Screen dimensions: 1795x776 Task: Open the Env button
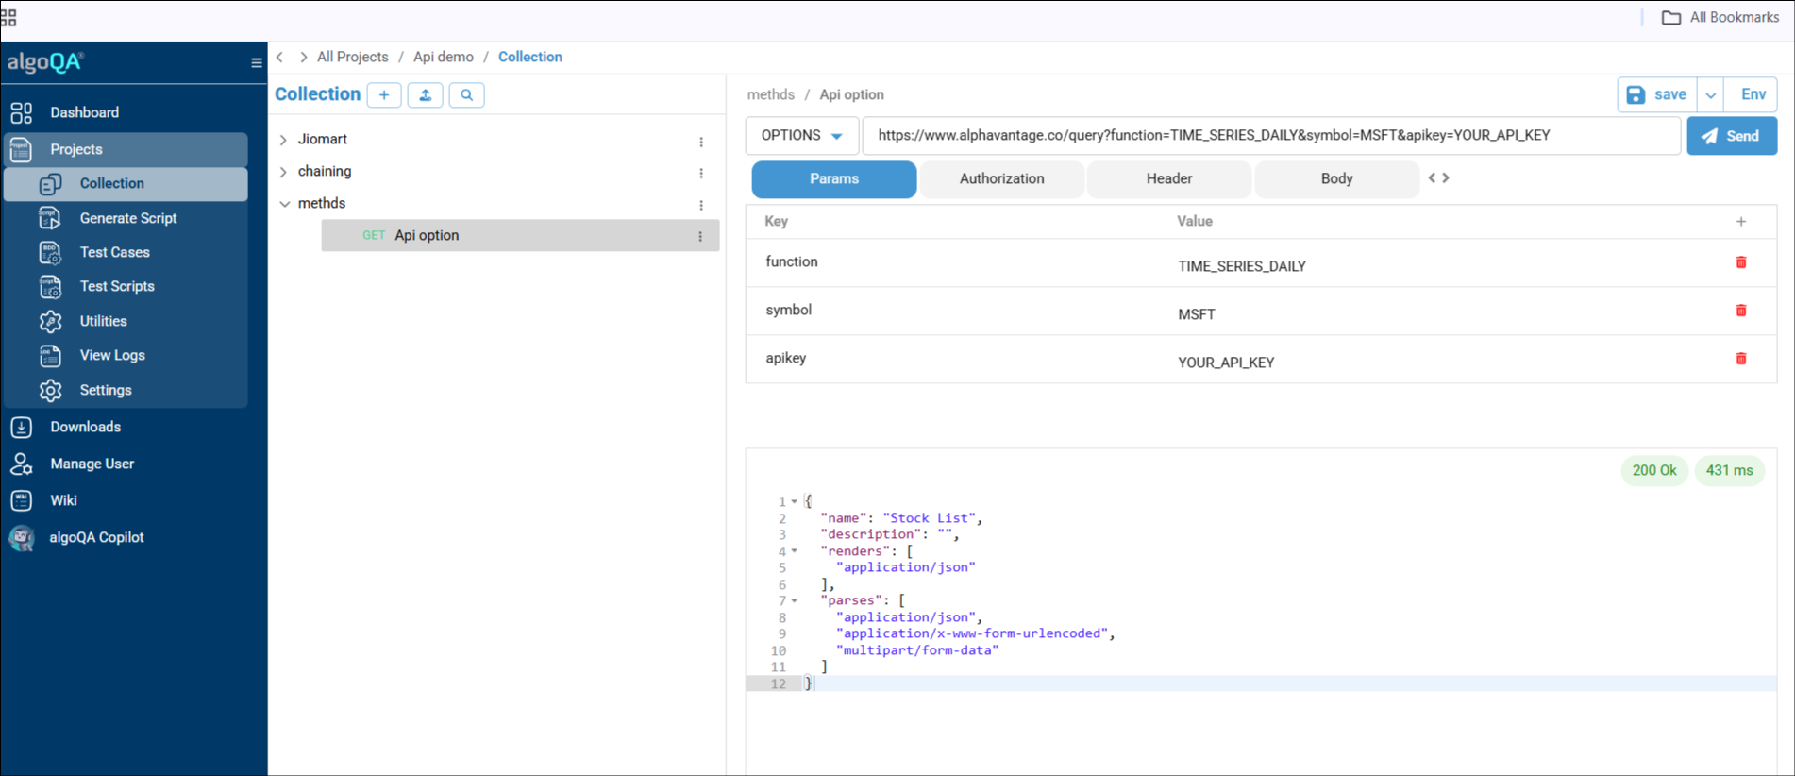pos(1753,95)
